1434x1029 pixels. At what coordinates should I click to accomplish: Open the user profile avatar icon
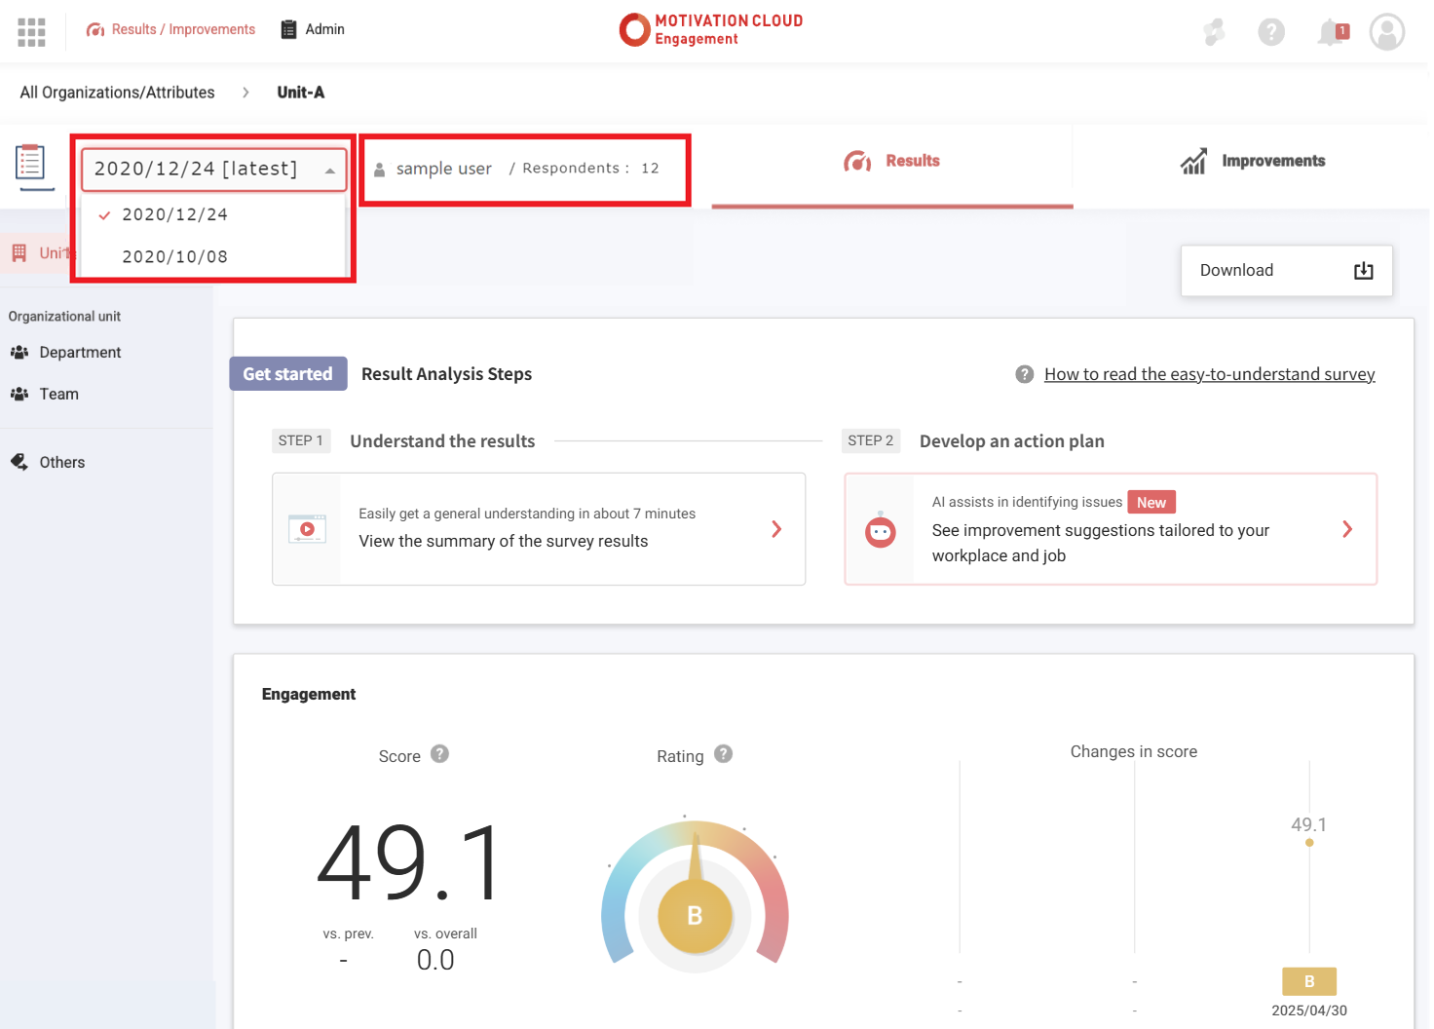(x=1386, y=32)
